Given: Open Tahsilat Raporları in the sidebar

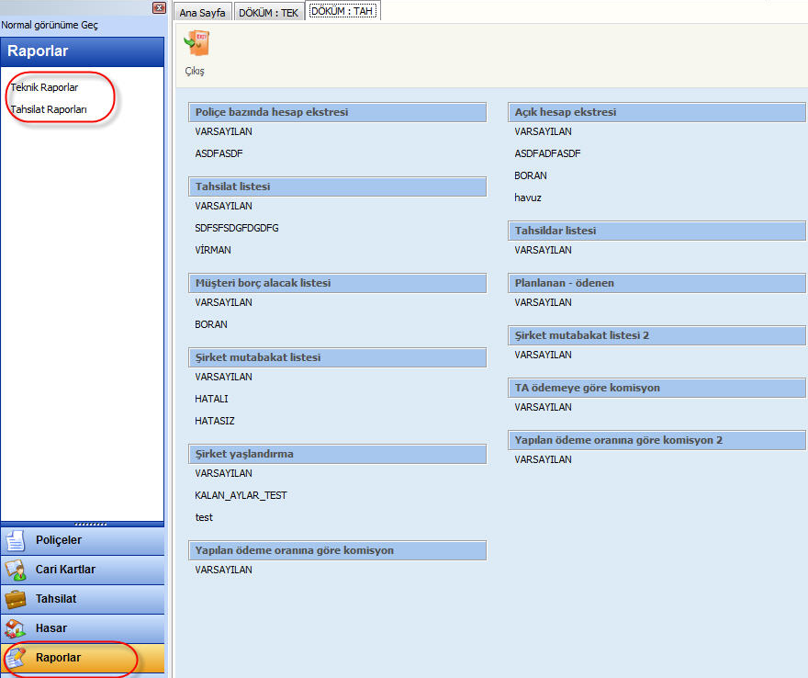Looking at the screenshot, I should (x=49, y=109).
